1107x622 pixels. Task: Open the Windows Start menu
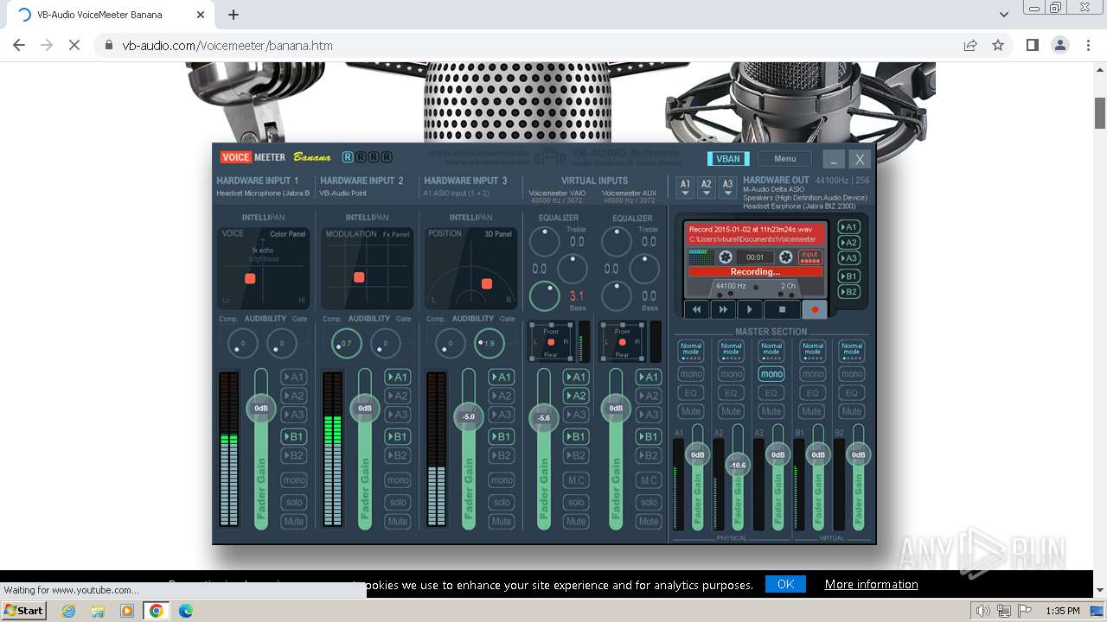pos(24,610)
